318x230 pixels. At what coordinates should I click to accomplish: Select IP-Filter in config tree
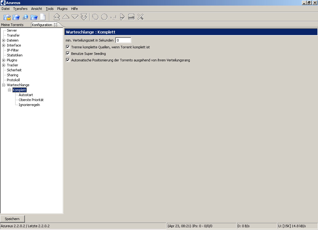[x=13, y=50]
